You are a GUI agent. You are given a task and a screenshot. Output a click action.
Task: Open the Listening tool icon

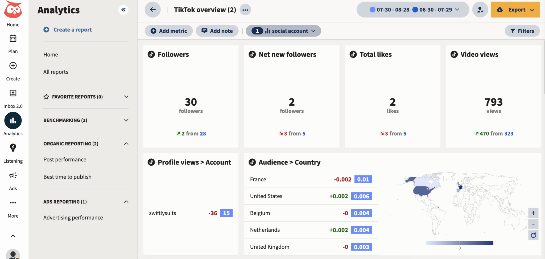13,148
